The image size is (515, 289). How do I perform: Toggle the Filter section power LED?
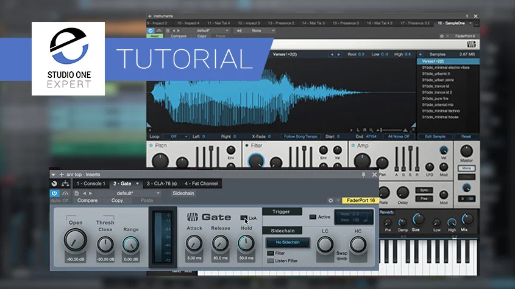coord(247,145)
